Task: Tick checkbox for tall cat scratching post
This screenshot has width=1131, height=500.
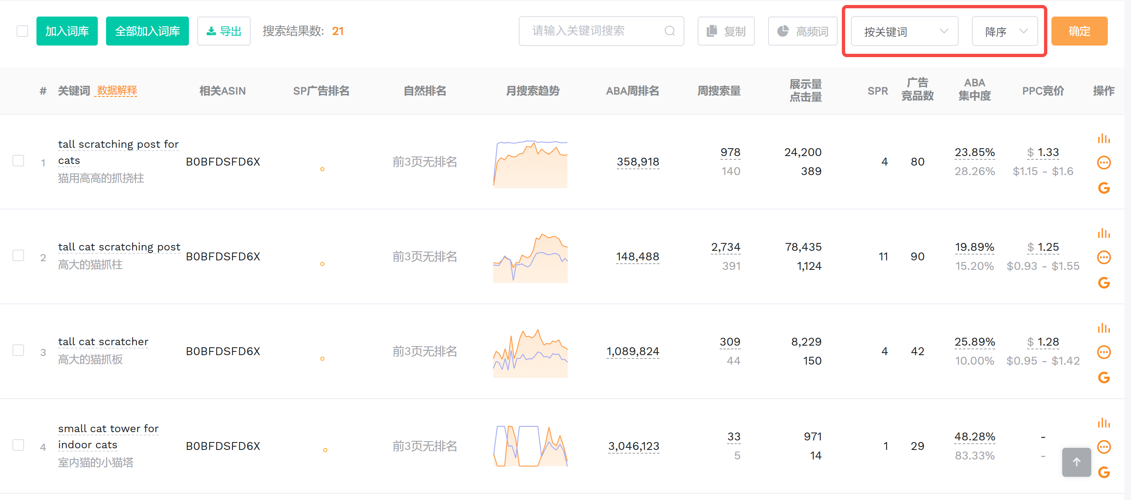Action: coord(19,255)
